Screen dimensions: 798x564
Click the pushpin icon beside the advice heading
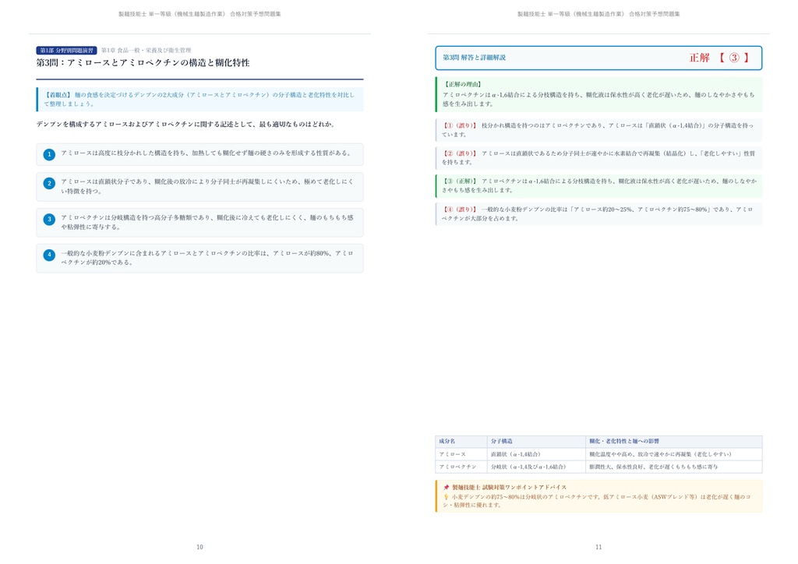pyautogui.click(x=447, y=487)
